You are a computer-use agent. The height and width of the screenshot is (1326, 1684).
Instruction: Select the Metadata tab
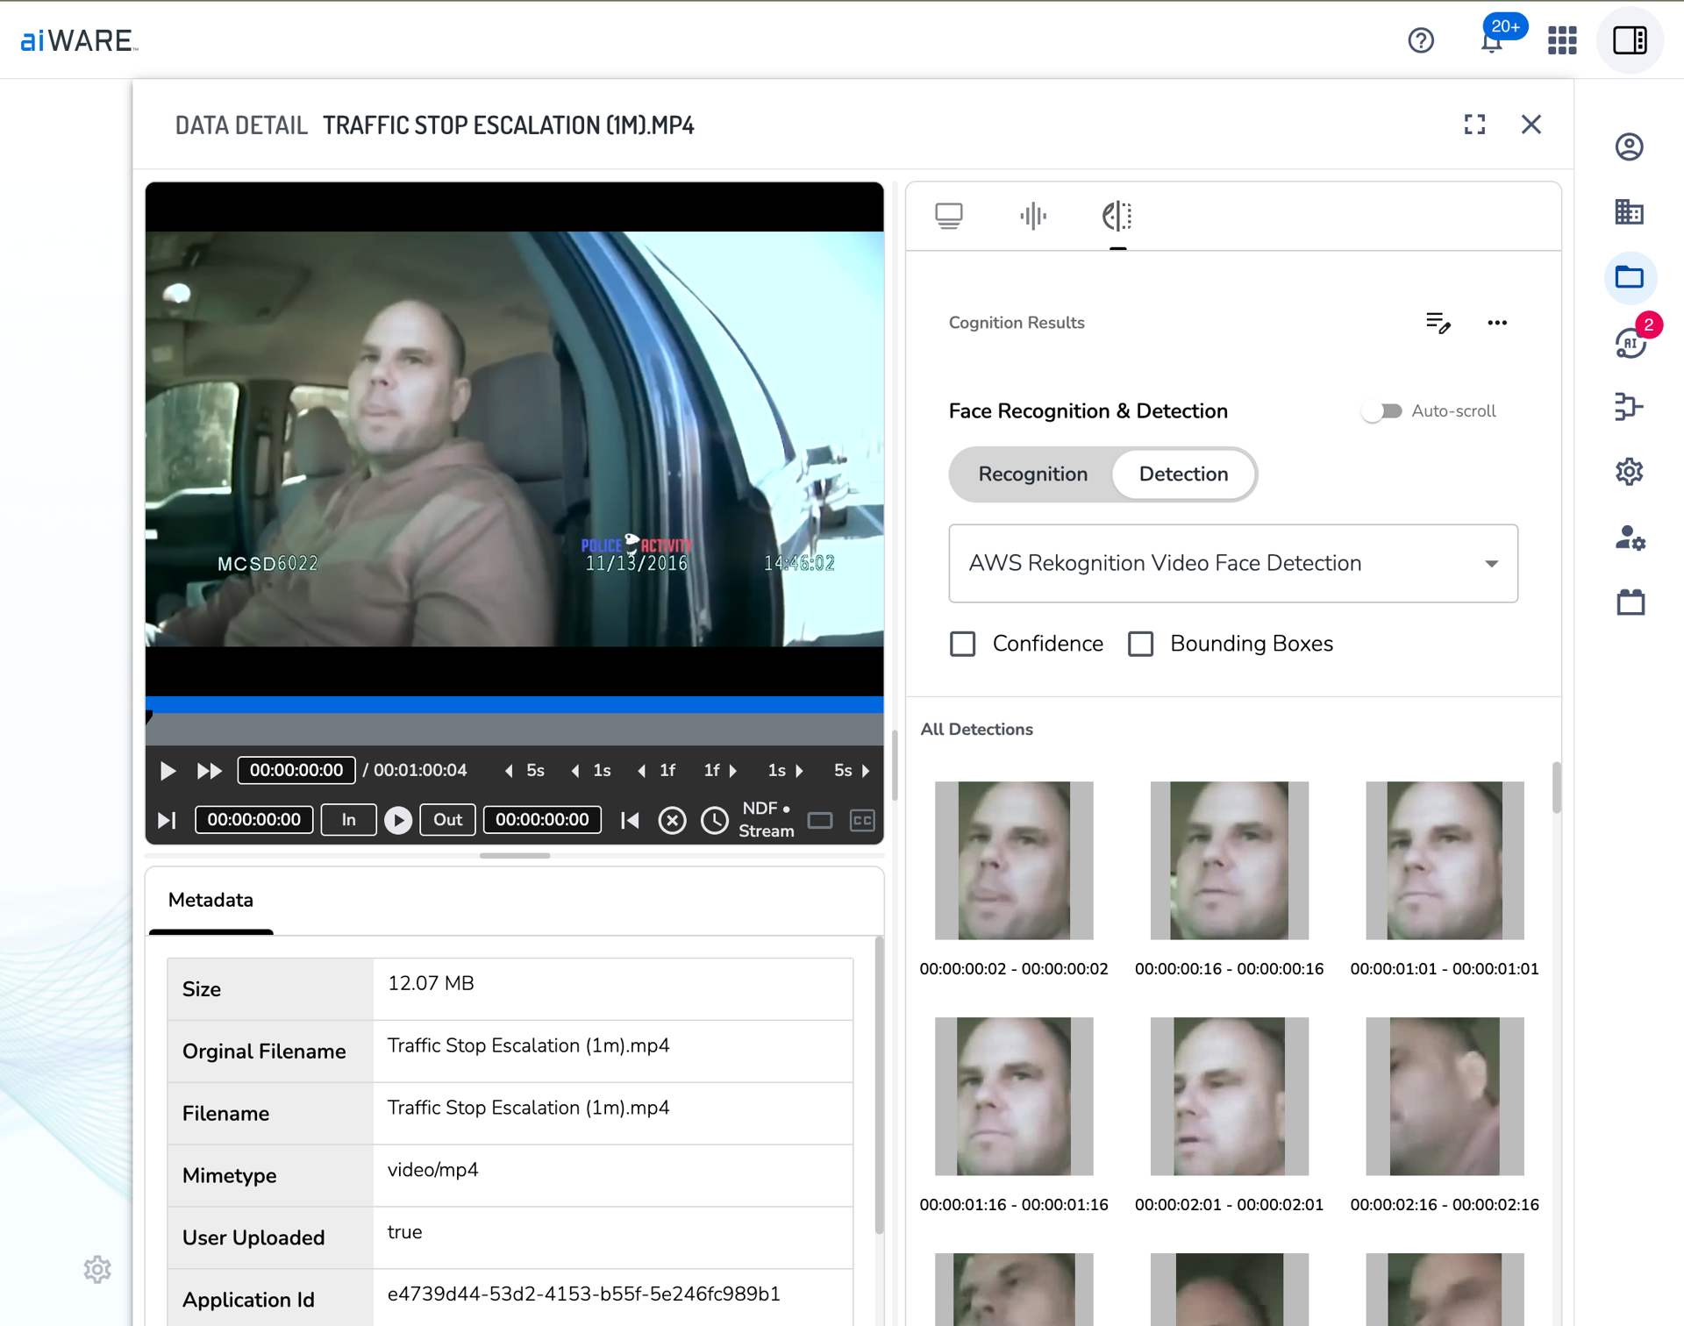click(210, 900)
